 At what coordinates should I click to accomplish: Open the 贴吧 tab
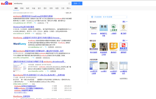[28, 8]
